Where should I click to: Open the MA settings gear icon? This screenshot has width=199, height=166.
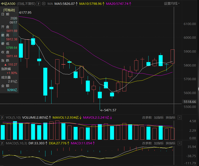click(x=44, y=4)
